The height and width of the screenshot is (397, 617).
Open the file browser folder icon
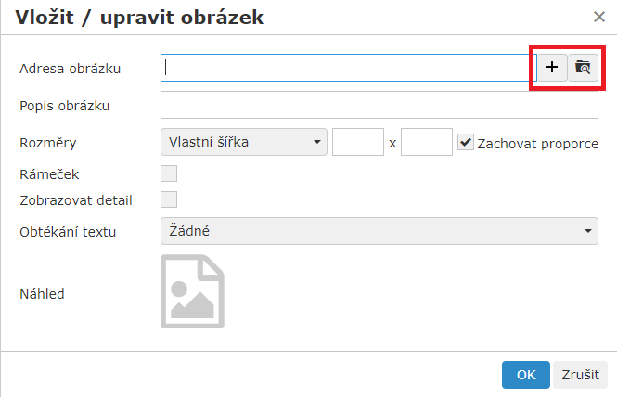click(583, 67)
